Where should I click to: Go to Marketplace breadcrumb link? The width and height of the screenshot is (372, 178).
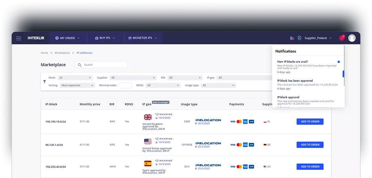[x=62, y=53]
